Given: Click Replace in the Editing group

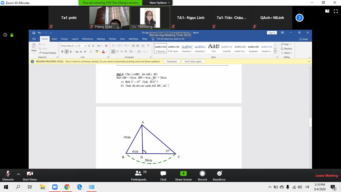Looking at the screenshot, I should 286,49.
